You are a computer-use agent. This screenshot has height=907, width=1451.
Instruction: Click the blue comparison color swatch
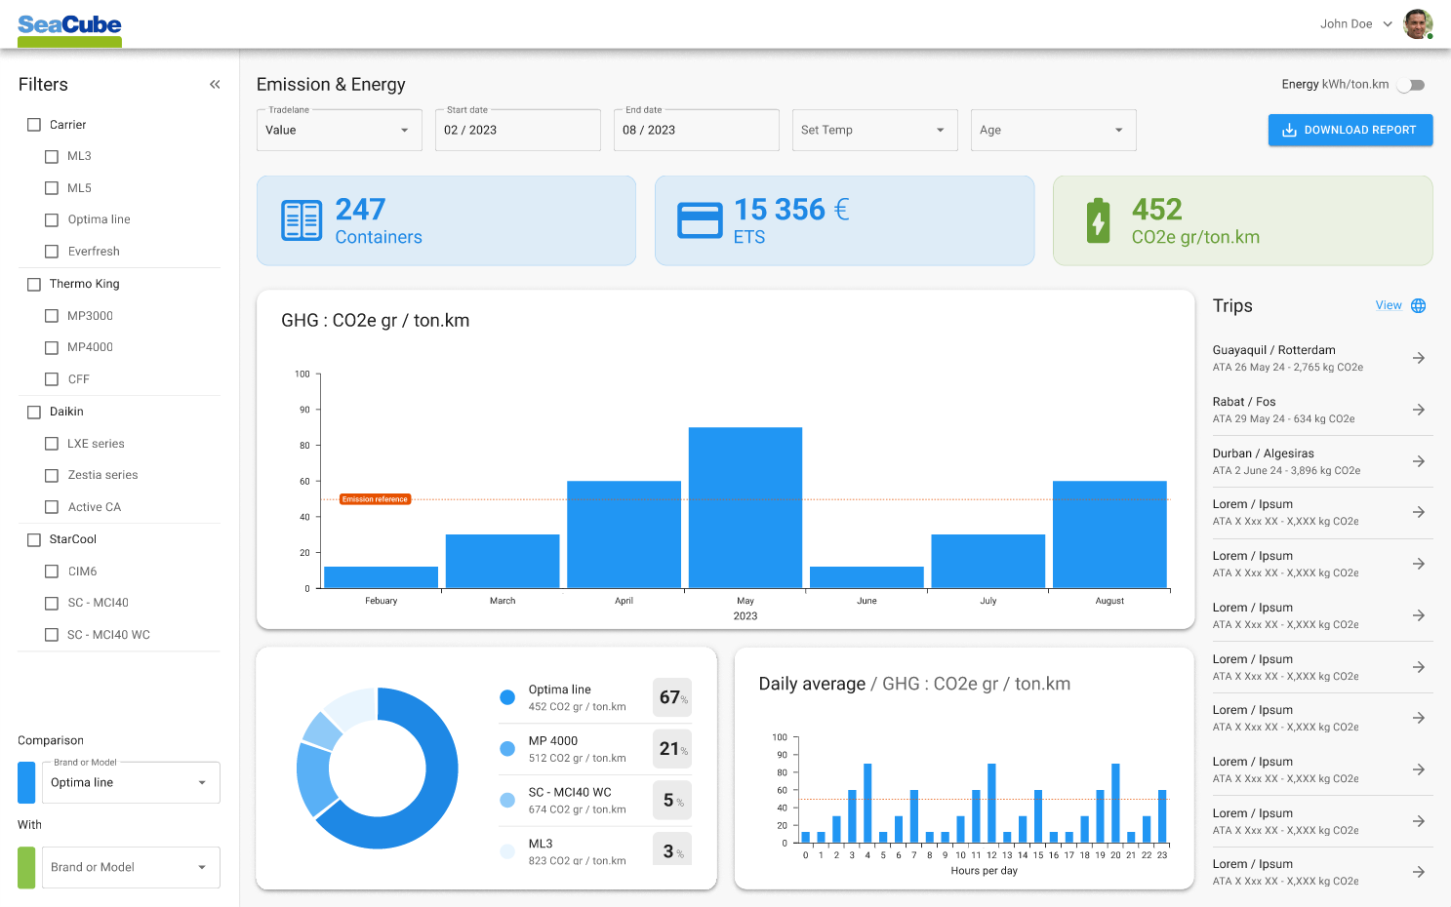click(x=26, y=782)
